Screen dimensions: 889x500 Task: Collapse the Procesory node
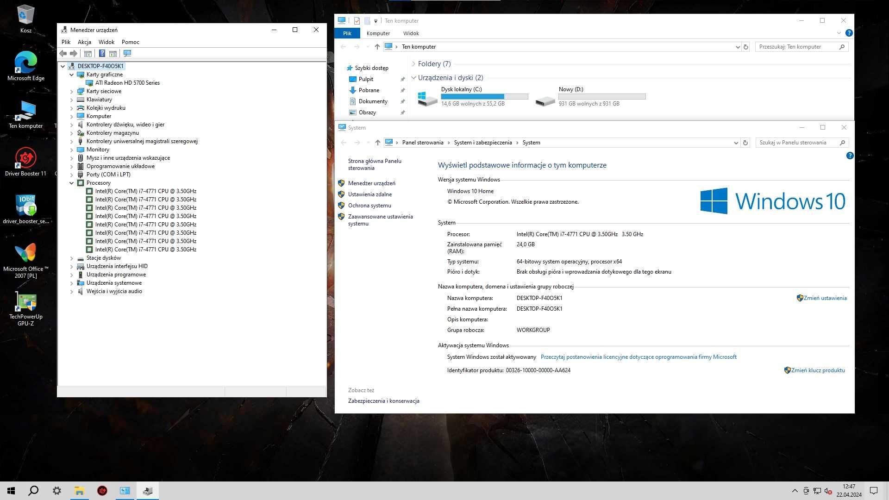click(x=72, y=183)
